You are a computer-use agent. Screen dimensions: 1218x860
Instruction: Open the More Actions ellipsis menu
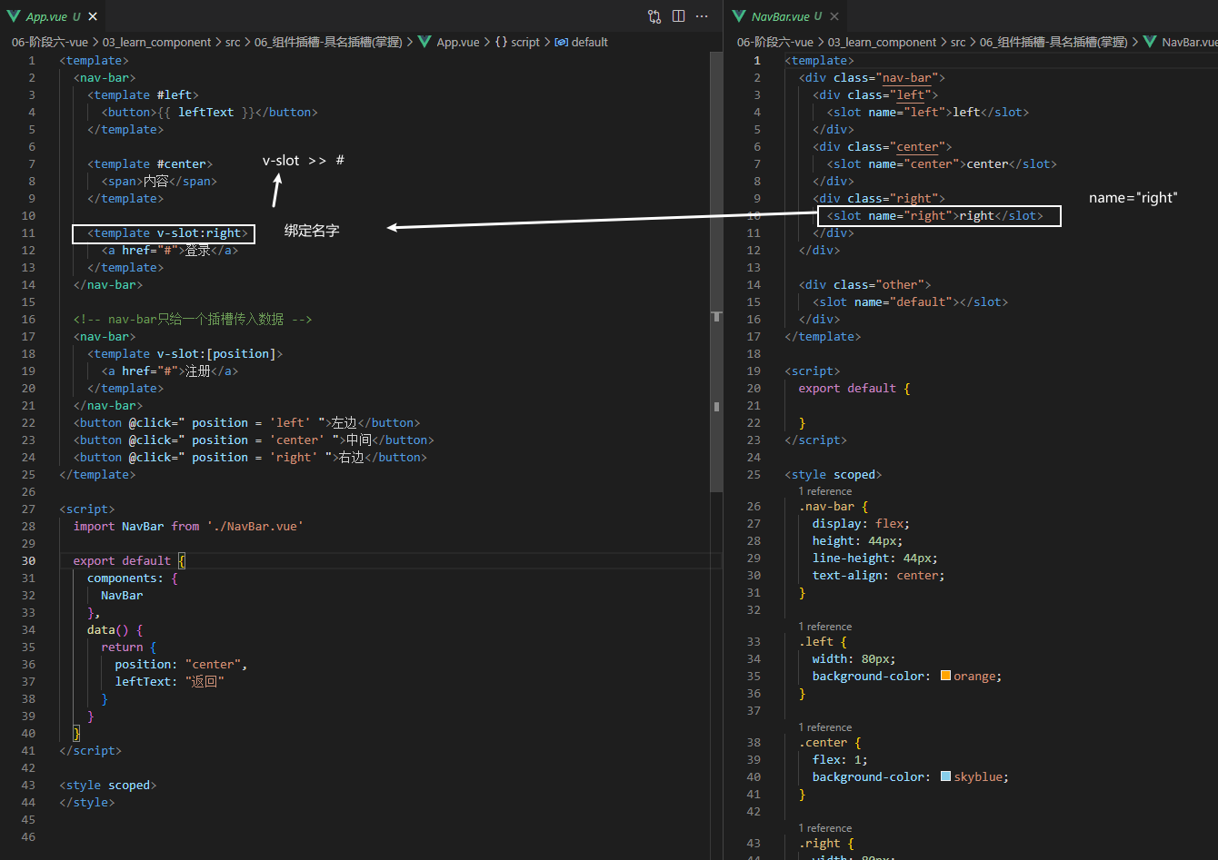tap(702, 16)
